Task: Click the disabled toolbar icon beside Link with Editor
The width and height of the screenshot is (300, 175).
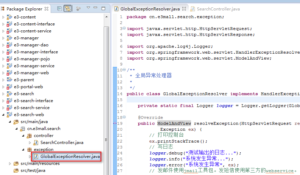Action: pos(78,9)
